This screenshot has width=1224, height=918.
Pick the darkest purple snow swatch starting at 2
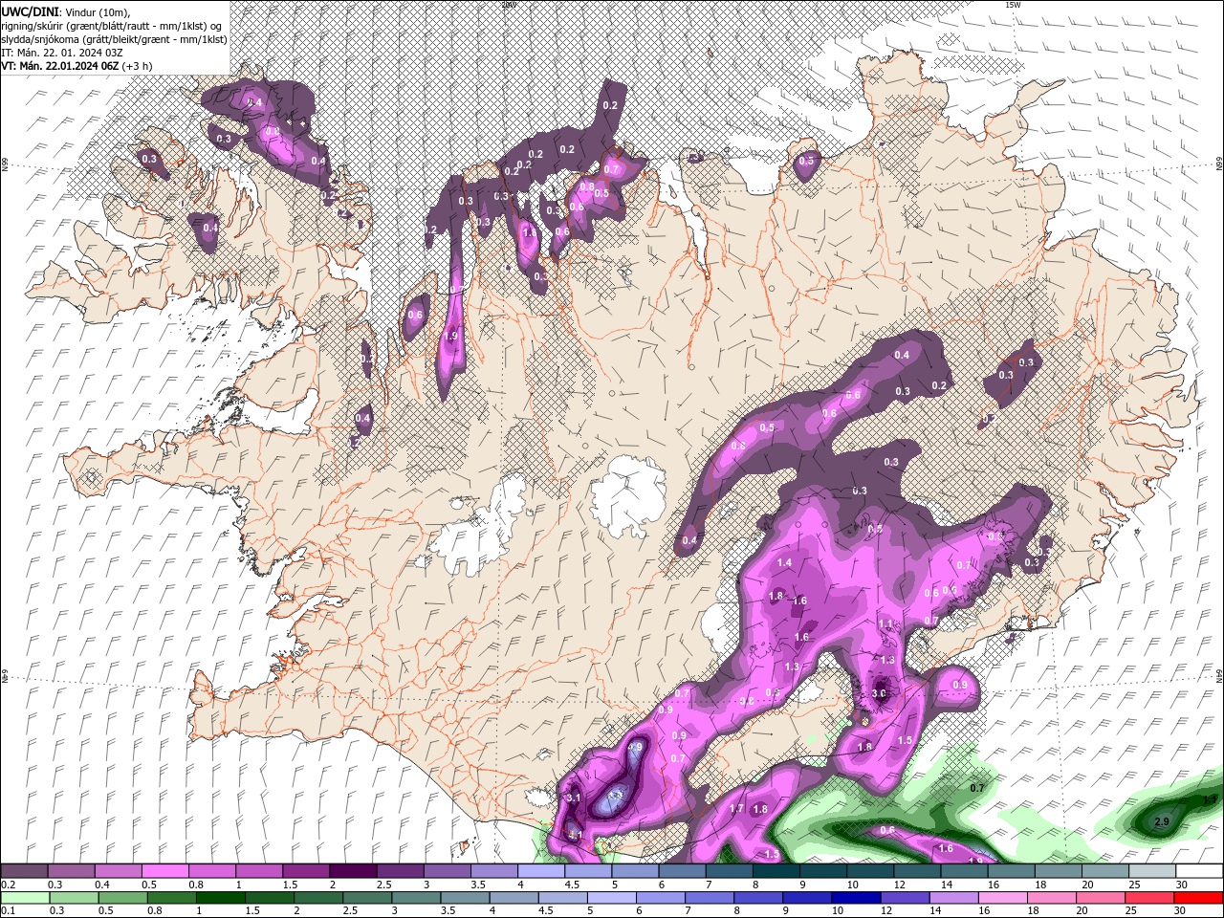352,871
